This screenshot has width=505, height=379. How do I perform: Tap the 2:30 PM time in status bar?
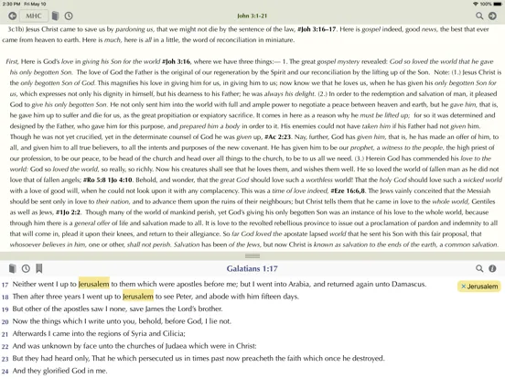(12, 5)
